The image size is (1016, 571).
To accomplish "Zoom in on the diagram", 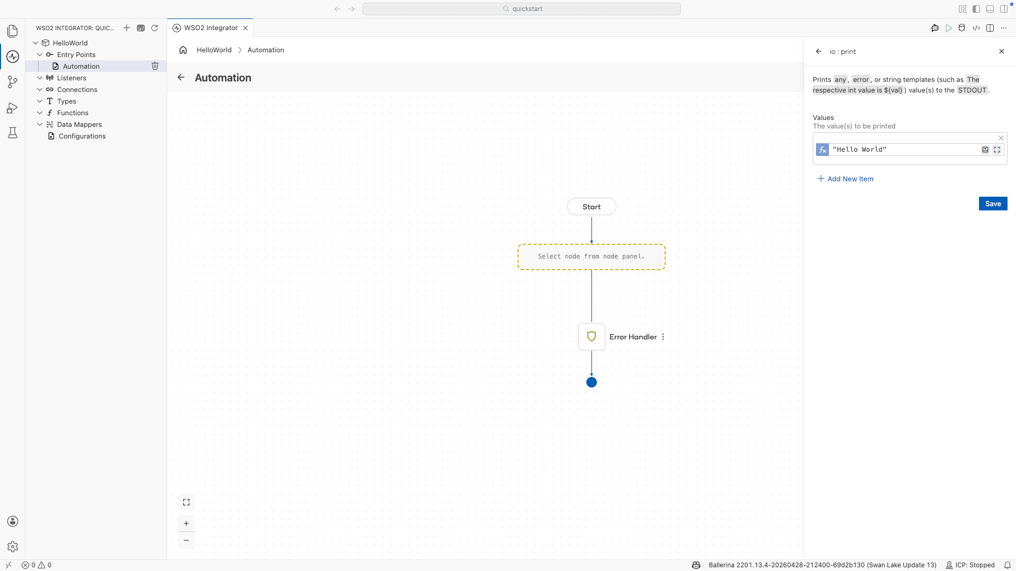I will tap(186, 523).
